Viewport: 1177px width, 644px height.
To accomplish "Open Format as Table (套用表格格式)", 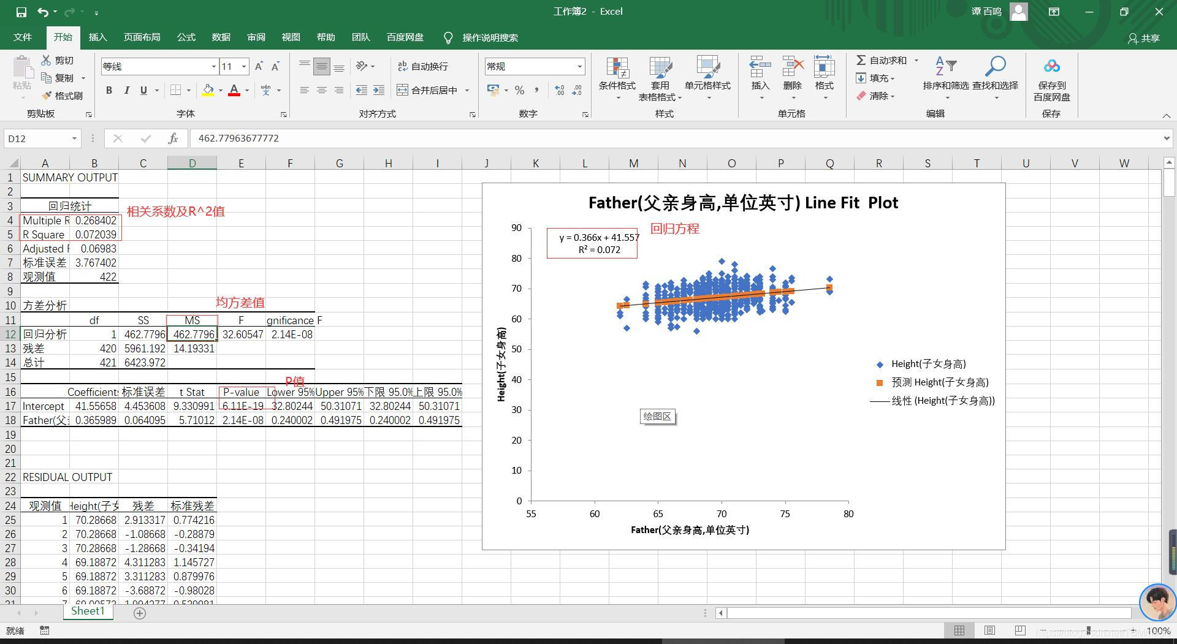I will 660,79.
